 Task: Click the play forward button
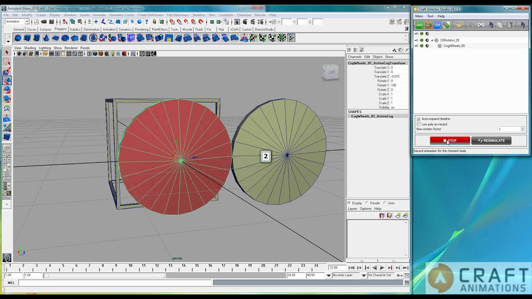point(382,268)
